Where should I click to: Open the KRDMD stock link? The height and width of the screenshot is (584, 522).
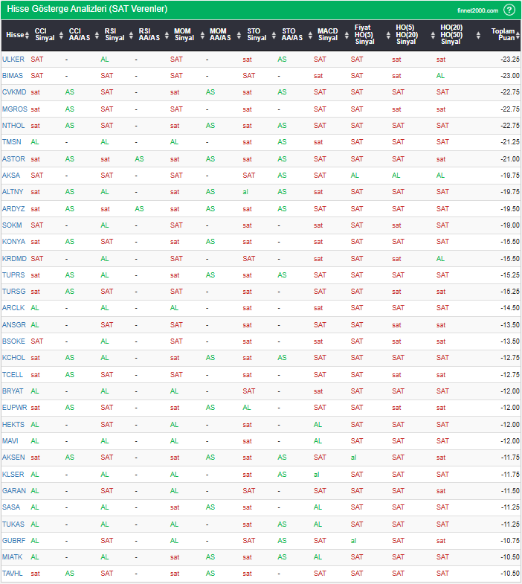tap(14, 259)
